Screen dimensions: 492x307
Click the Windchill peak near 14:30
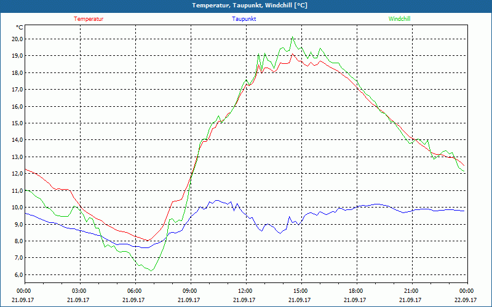293,37
